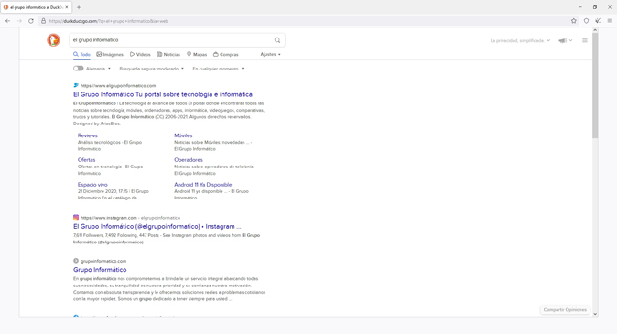This screenshot has height=334, width=617.
Task: Open the browser application menu icon
Action: pyautogui.click(x=609, y=21)
